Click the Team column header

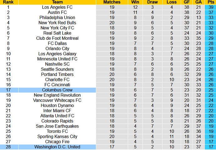(57, 2)
